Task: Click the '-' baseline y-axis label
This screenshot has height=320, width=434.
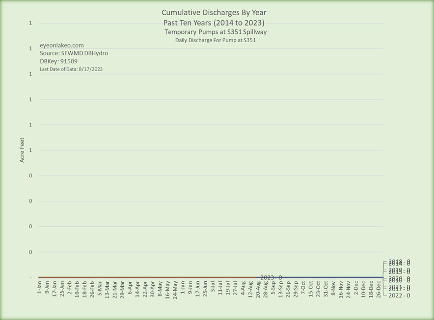Action: click(31, 277)
